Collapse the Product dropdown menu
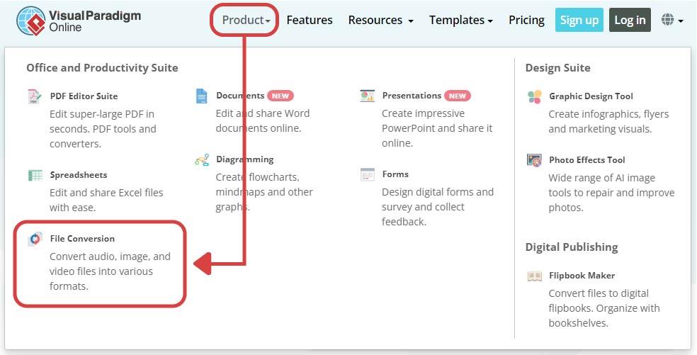Image resolution: width=697 pixels, height=355 pixels. [245, 21]
